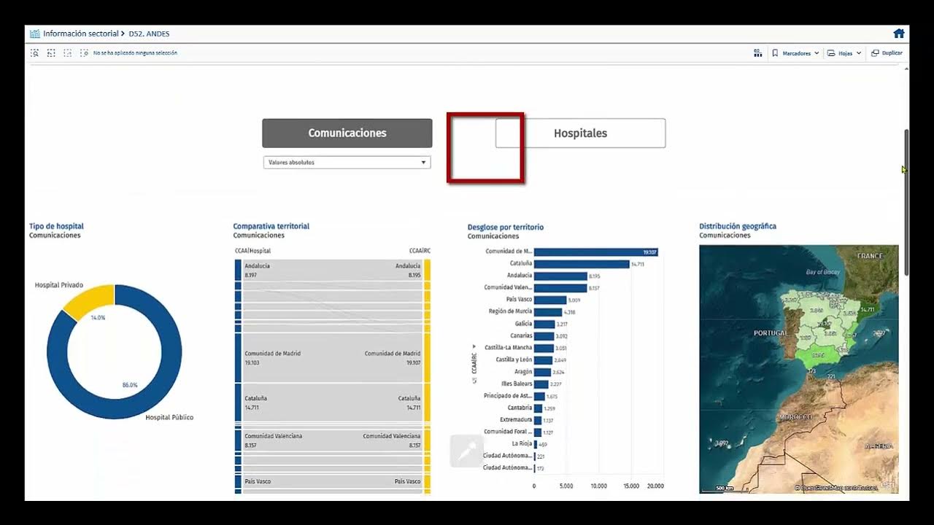This screenshot has height=525, width=934.
Task: Click the Distribución geográfica chart title
Action: [738, 227]
